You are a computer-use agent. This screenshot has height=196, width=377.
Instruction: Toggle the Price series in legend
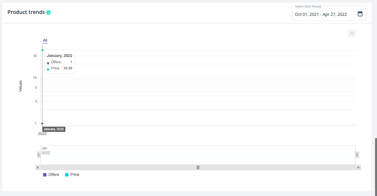tap(72, 175)
